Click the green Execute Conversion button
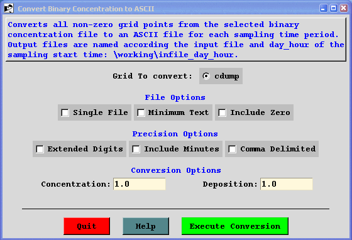 click(235, 226)
